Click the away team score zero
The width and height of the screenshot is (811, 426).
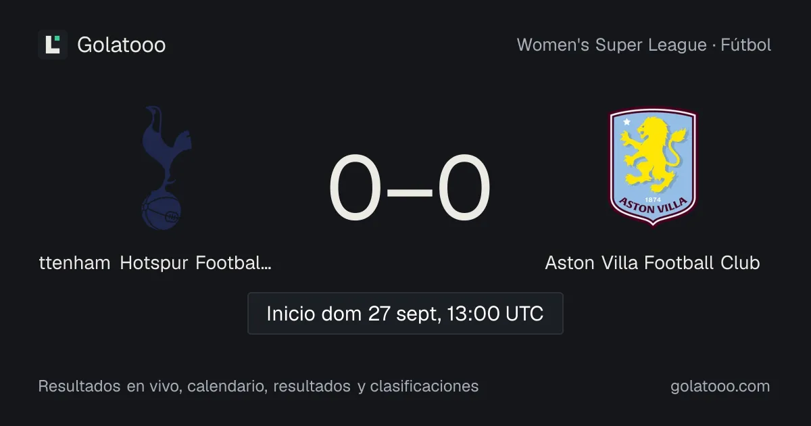(x=464, y=189)
